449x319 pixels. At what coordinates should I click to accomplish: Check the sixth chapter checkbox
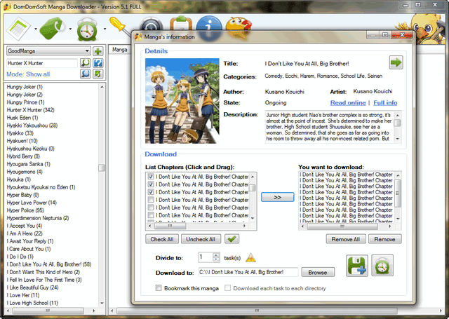pyautogui.click(x=151, y=215)
